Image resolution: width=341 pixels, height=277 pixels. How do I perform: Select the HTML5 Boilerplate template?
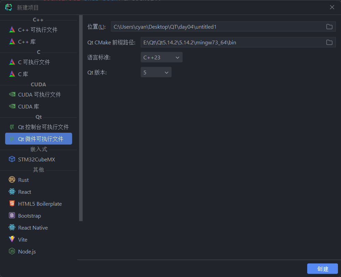coord(40,204)
